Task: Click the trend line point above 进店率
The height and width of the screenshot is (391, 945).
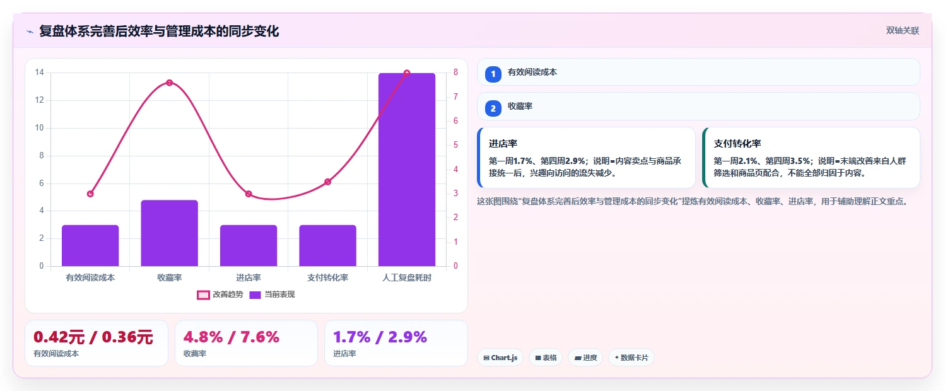Action: [249, 194]
